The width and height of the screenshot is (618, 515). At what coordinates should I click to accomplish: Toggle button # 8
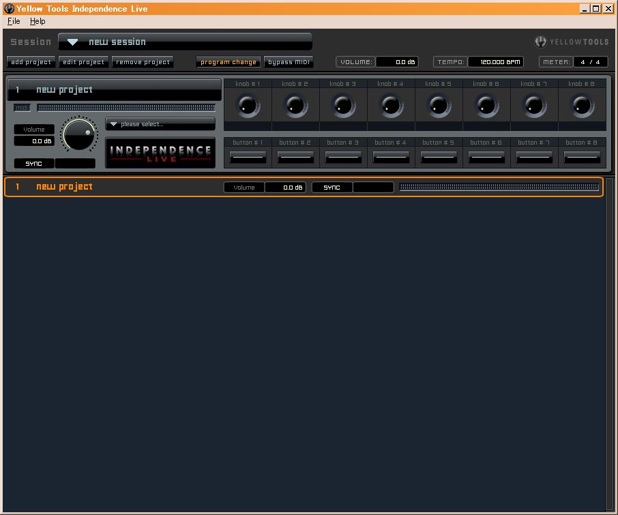pos(582,157)
